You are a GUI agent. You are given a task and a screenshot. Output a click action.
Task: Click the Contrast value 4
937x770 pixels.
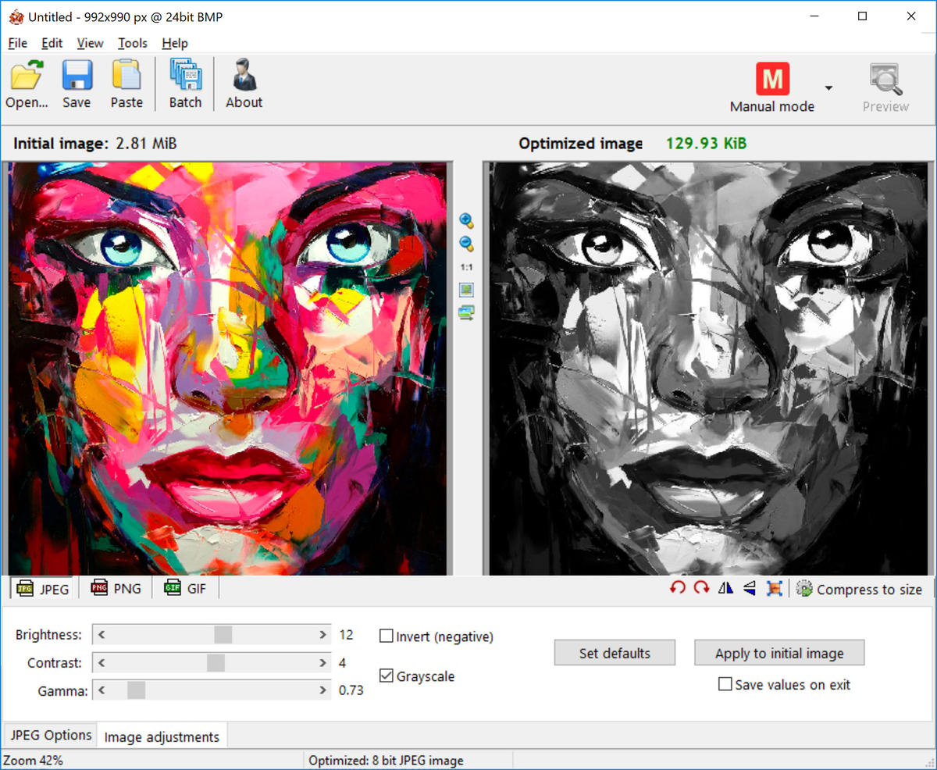(x=343, y=663)
